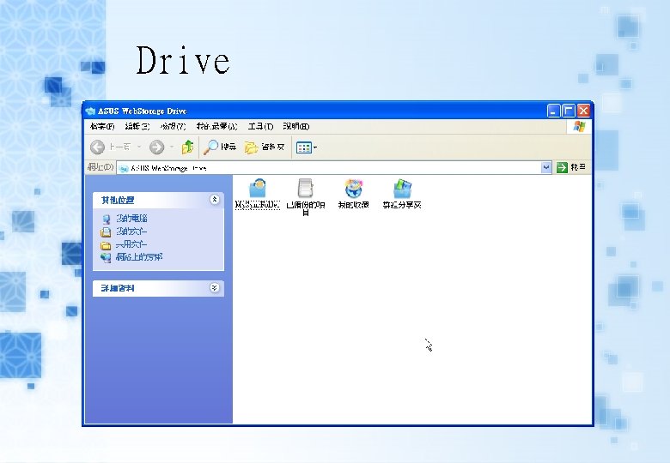Image resolution: width=670 pixels, height=463 pixels.
Task: Close the ASUS WebStorage Drive window
Action: 584,111
